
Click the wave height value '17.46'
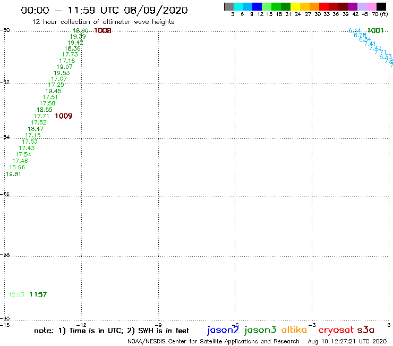tap(20, 161)
